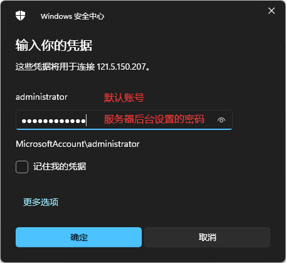Click the Windows 安全中心 title text
The width and height of the screenshot is (286, 263).
point(72,16)
